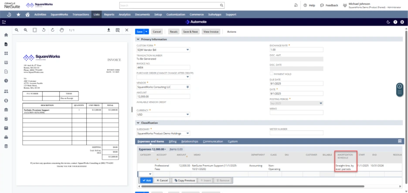Open the Transactions menu
The image size is (408, 193).
(x=81, y=14)
